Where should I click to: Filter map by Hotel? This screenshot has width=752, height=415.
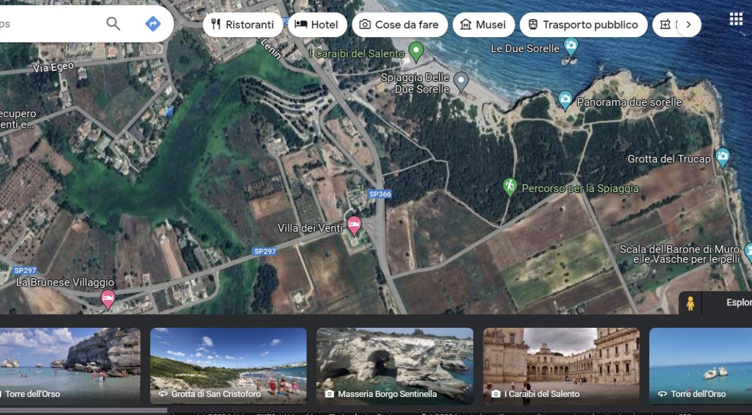316,25
